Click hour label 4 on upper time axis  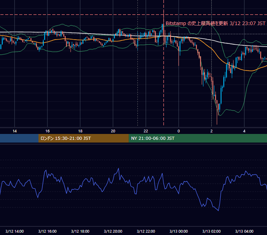tap(244, 131)
